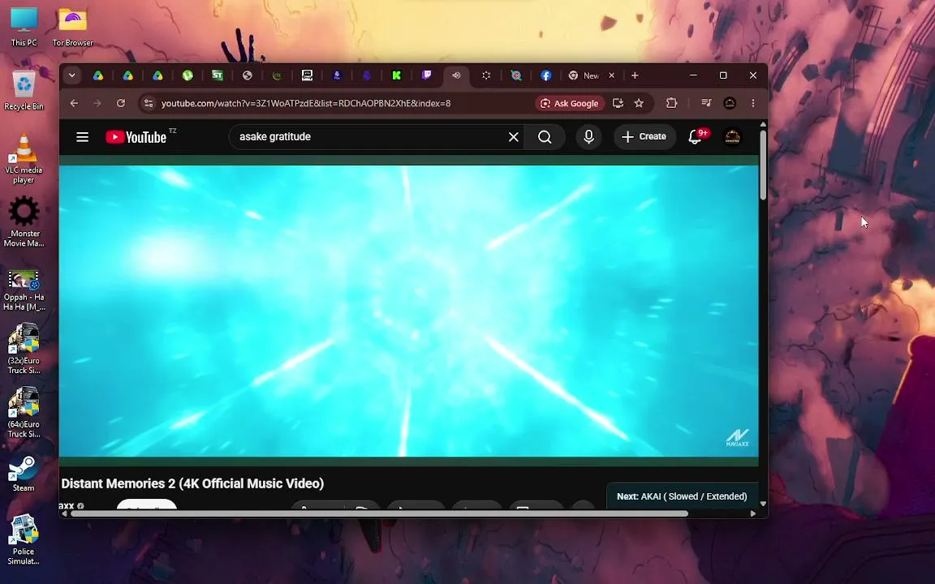Click the magnifier search button on YouTube

click(545, 137)
